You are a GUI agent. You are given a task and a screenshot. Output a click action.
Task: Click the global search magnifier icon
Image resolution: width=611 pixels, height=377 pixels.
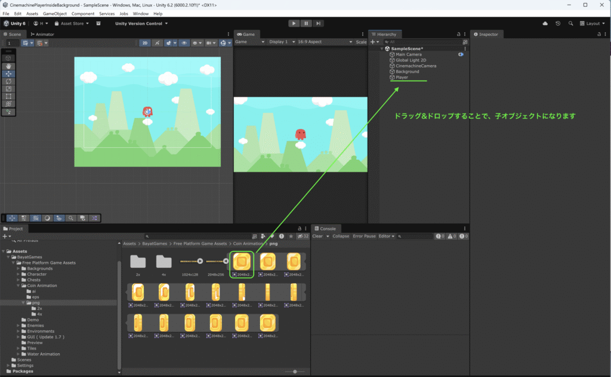[x=570, y=23]
